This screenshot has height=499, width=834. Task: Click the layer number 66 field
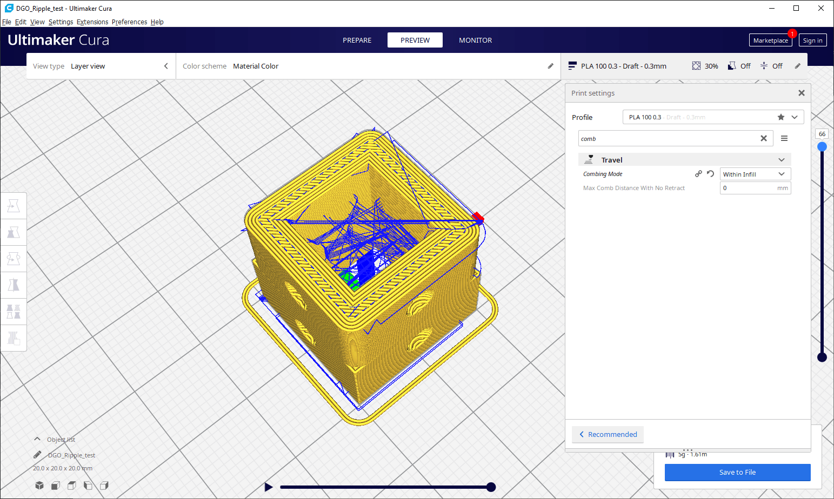pyautogui.click(x=822, y=134)
